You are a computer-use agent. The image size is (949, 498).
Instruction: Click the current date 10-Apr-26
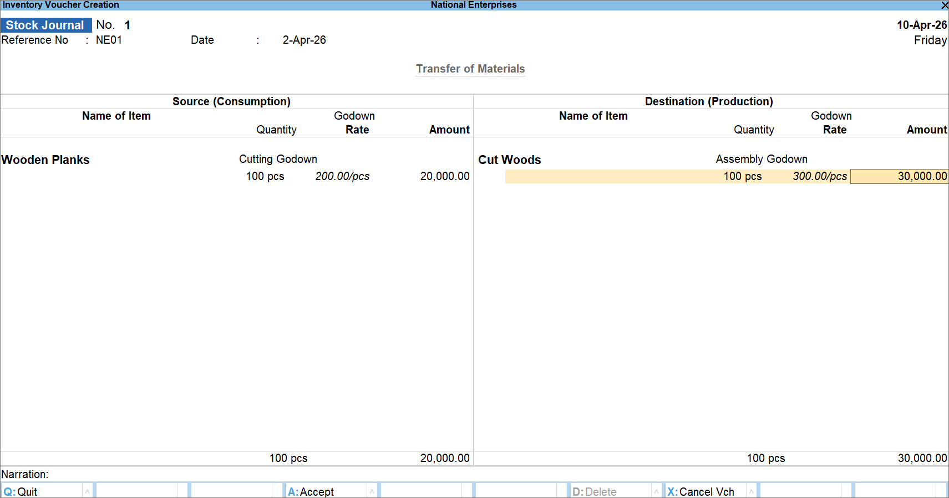(x=922, y=25)
